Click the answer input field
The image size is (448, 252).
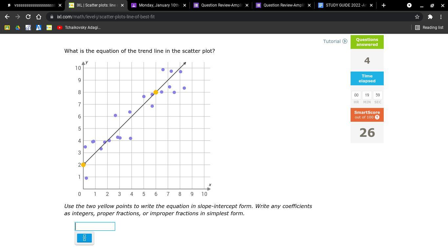pyautogui.click(x=95, y=226)
